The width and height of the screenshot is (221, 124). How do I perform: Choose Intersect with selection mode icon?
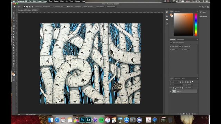pos(32,7)
